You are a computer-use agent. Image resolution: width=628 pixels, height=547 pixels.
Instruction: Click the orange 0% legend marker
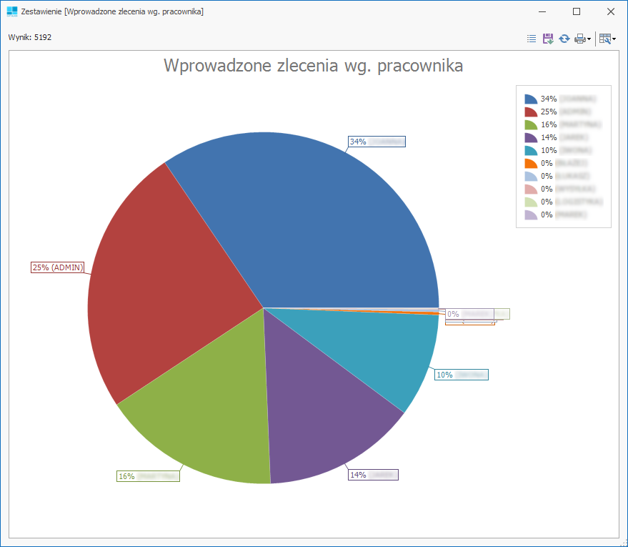click(x=531, y=164)
